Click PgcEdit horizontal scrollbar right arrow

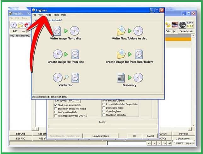coord(190,129)
